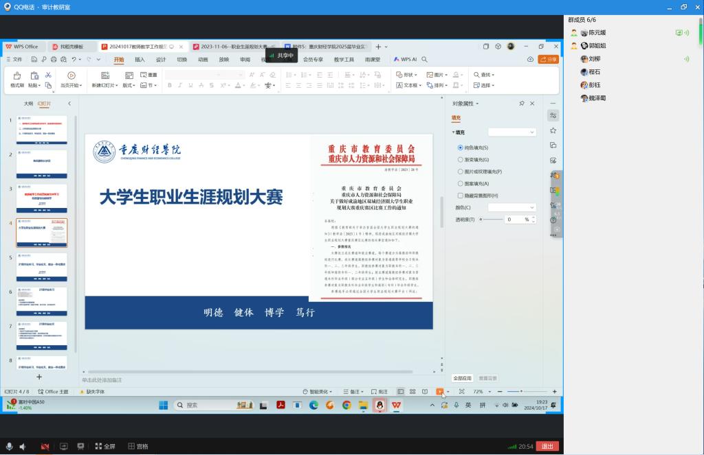Click the zoom in plus button

pos(555,392)
